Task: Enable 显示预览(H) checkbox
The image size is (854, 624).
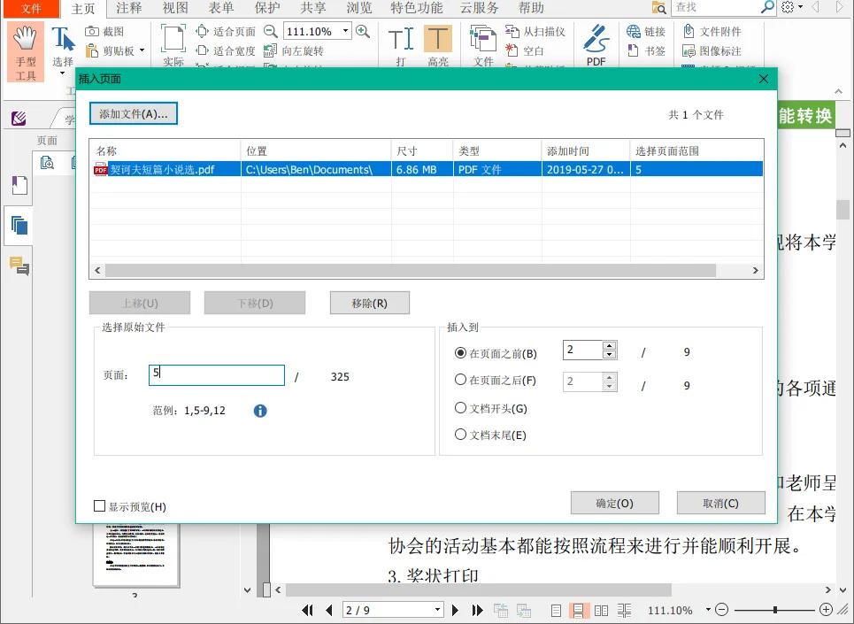Action: (129, 506)
